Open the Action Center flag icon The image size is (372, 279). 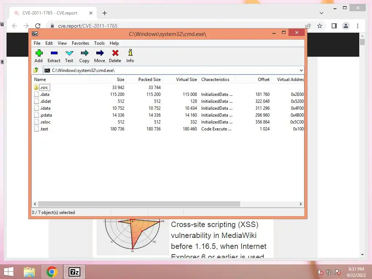tap(338, 272)
